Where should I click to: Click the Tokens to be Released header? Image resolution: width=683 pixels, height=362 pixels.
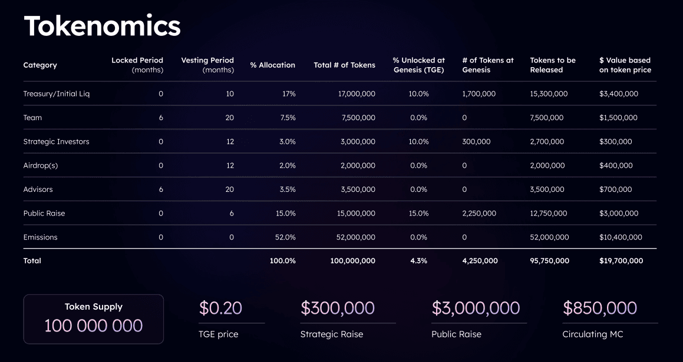tap(553, 65)
